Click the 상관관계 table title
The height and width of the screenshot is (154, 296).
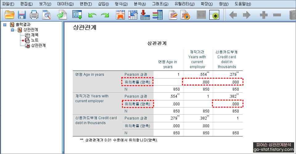pyautogui.click(x=157, y=43)
